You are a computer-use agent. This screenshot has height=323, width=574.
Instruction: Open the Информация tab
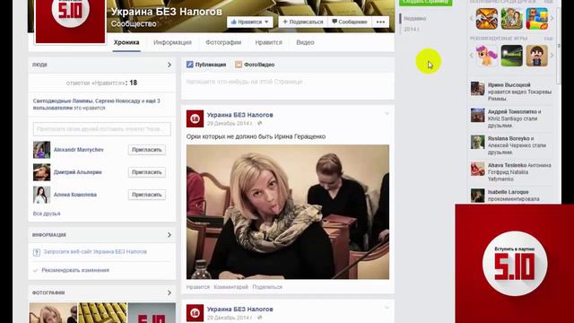[172, 42]
